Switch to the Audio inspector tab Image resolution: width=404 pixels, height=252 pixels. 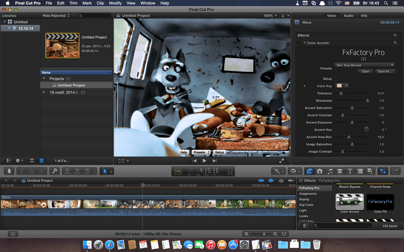pyautogui.click(x=348, y=16)
